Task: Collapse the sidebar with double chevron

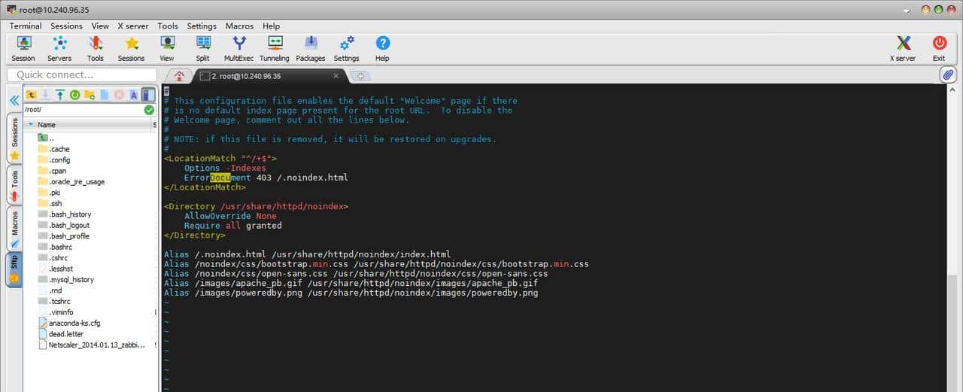Action: coord(14,100)
